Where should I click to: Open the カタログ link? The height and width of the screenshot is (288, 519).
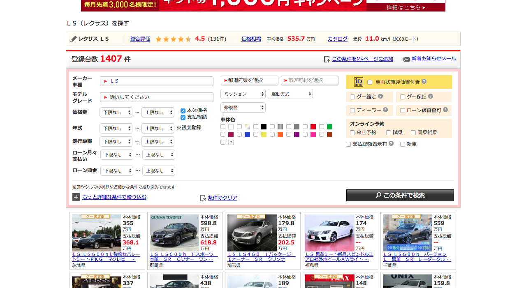[337, 39]
